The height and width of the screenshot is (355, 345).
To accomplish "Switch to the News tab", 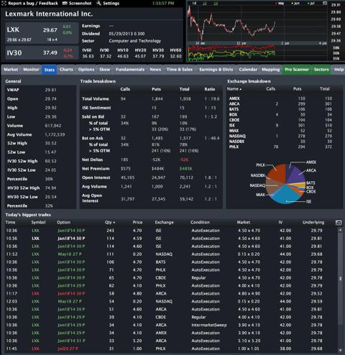I will pos(155,70).
